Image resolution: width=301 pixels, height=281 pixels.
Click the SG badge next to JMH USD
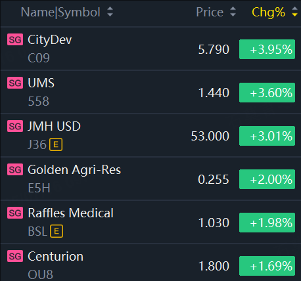(x=15, y=126)
